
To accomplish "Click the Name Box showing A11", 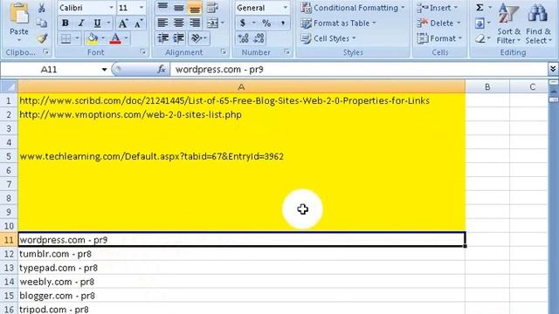I will (x=50, y=70).
